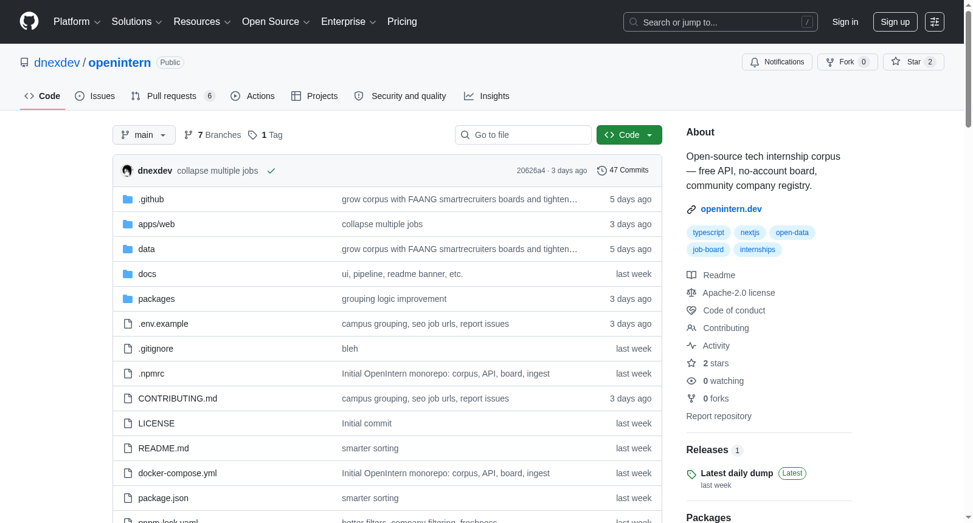
Task: Switch to the Security and quality tab
Action: click(x=400, y=96)
